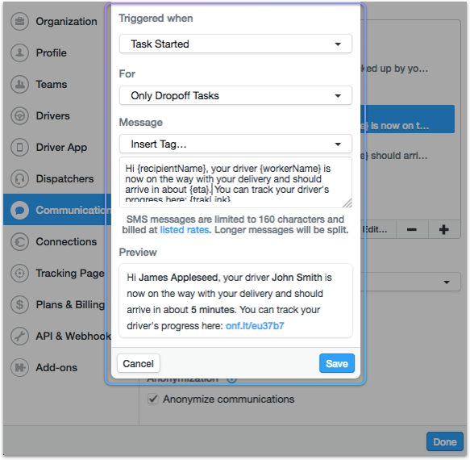Select the Dispatchers headset icon

[x=20, y=179]
